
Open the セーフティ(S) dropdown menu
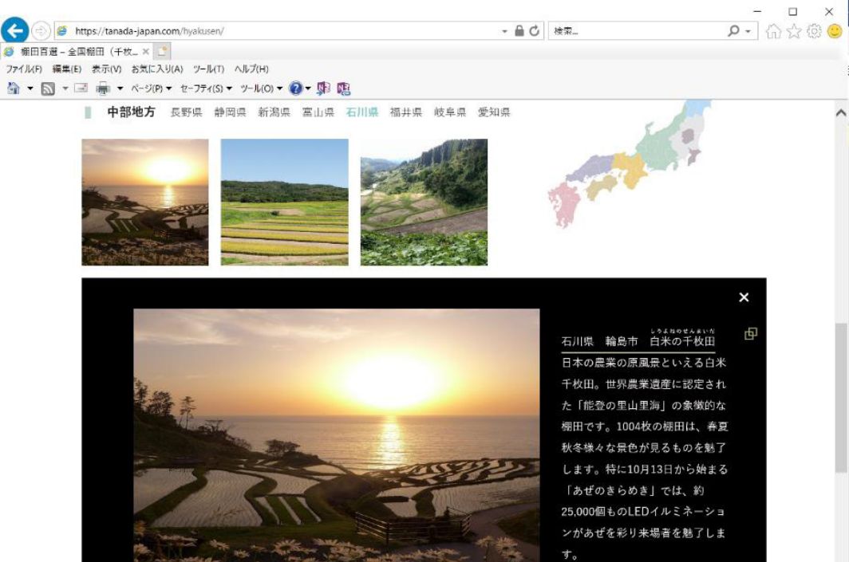206,88
